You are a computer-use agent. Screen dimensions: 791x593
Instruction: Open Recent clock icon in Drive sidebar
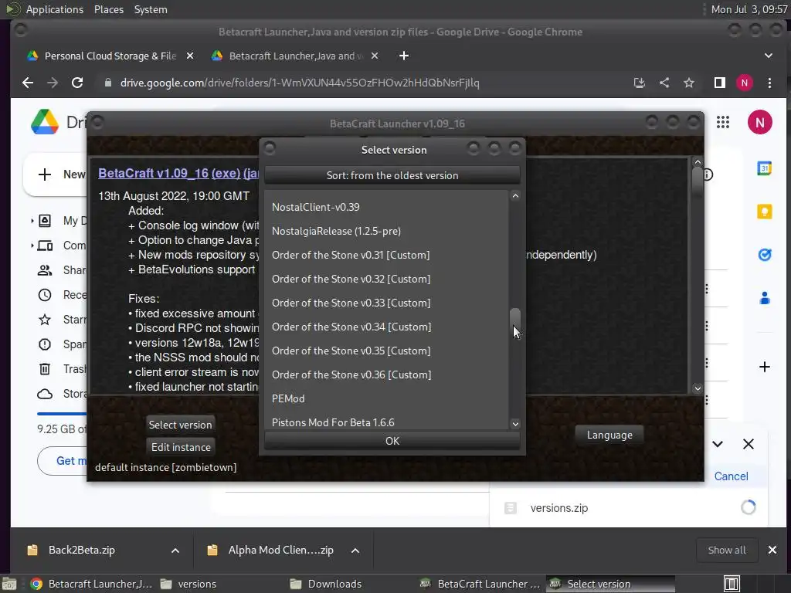(x=45, y=295)
